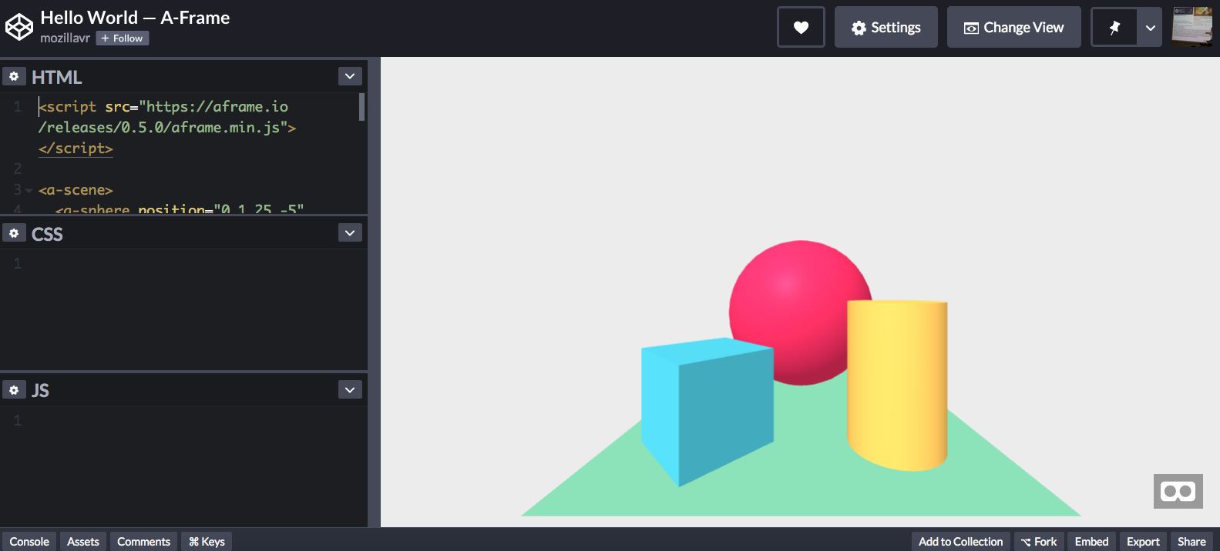Open pen Settings
The image size is (1220, 551).
(x=886, y=27)
